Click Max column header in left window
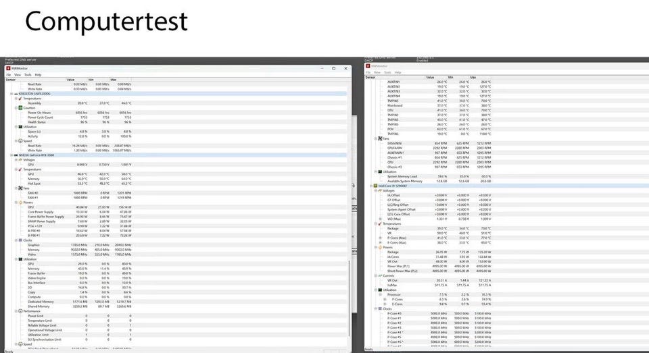The height and width of the screenshot is (353, 649). [x=120, y=80]
